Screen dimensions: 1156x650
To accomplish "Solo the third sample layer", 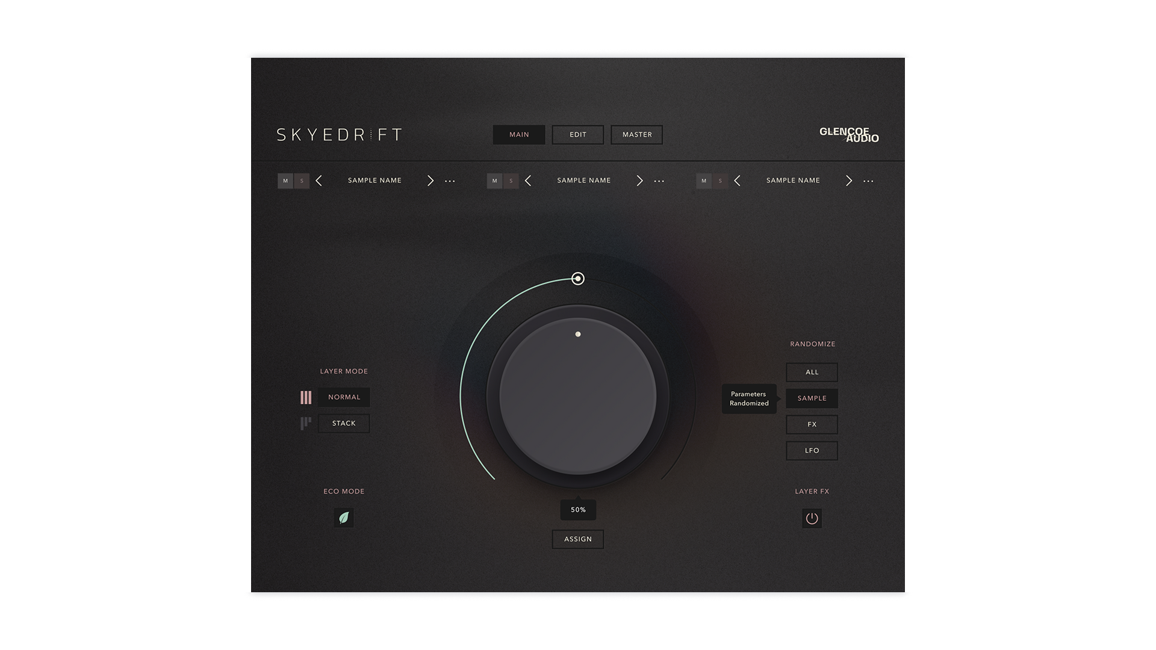I will click(720, 181).
